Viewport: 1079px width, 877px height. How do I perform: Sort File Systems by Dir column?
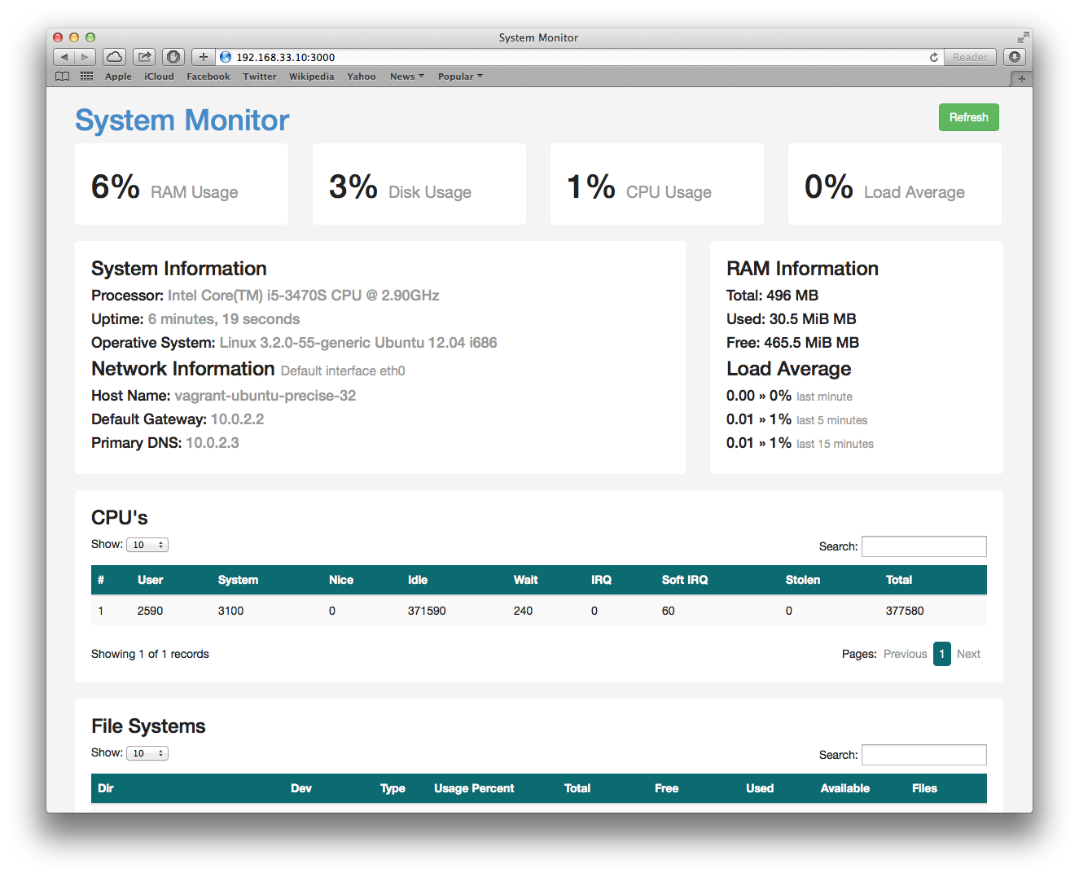pyautogui.click(x=106, y=788)
